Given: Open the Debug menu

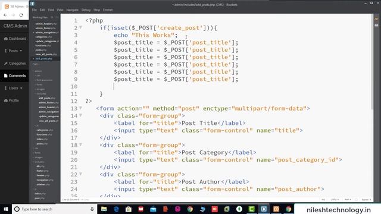Looking at the screenshot, I should tap(86, 10).
